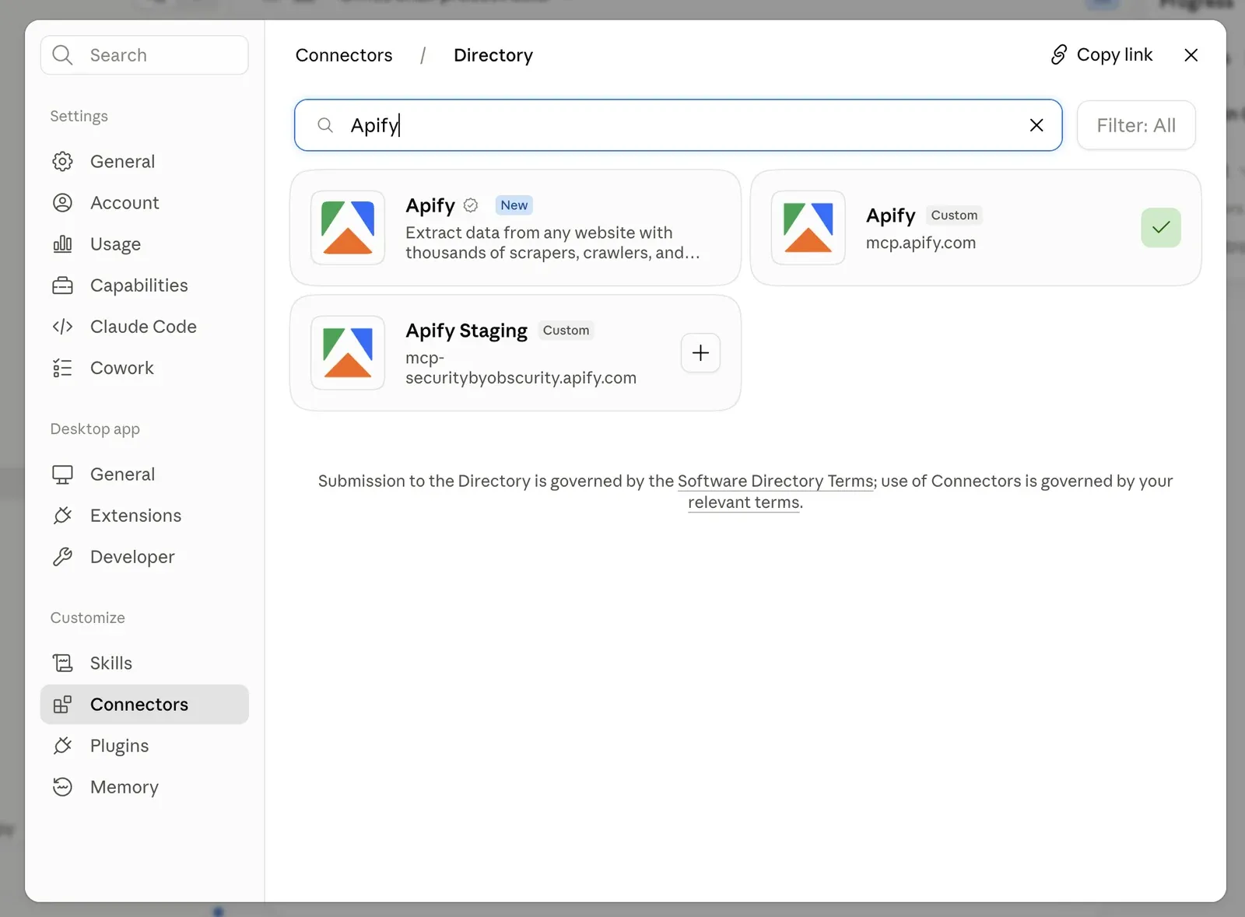Image resolution: width=1245 pixels, height=917 pixels.
Task: Click the General settings gear icon
Action: pyautogui.click(x=62, y=161)
